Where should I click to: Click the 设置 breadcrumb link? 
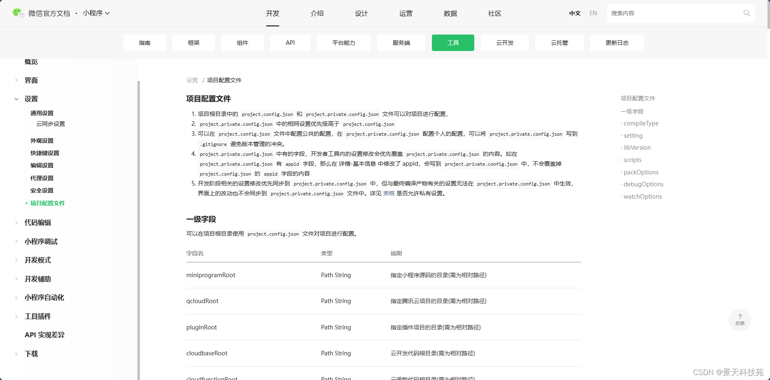[x=192, y=80]
